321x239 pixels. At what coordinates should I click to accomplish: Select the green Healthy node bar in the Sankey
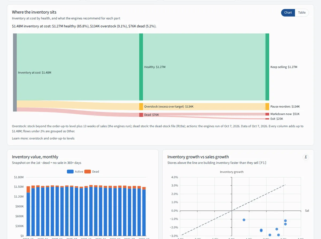click(141, 67)
